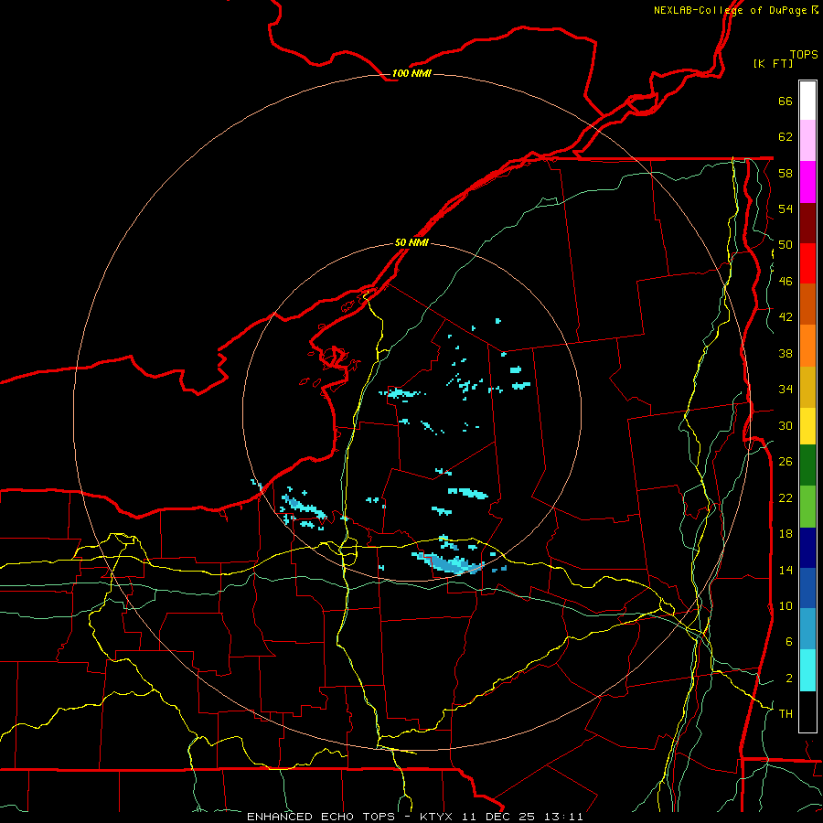Click the "TH" threshold legend label
823x823 pixels.
[x=786, y=714]
